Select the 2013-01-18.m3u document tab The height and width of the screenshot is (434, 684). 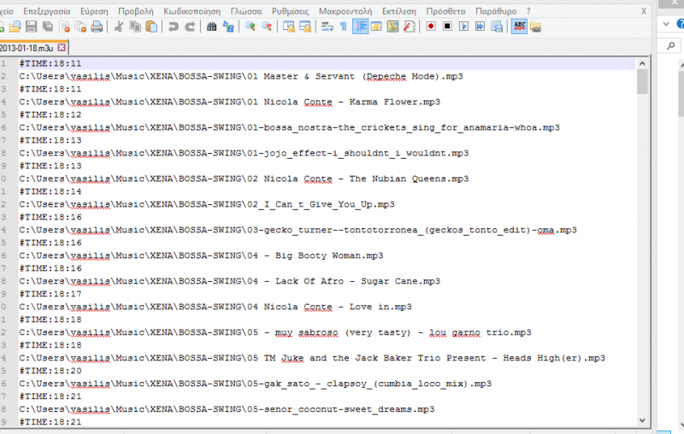coord(27,48)
